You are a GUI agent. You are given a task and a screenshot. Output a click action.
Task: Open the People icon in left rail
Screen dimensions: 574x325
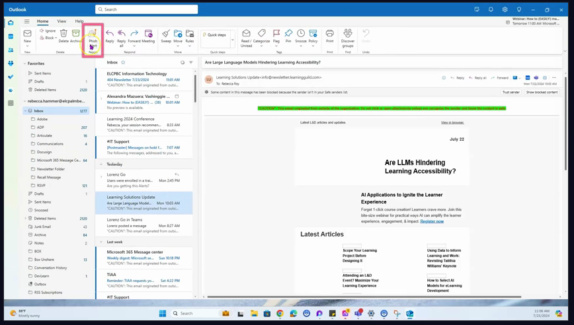coord(11,50)
